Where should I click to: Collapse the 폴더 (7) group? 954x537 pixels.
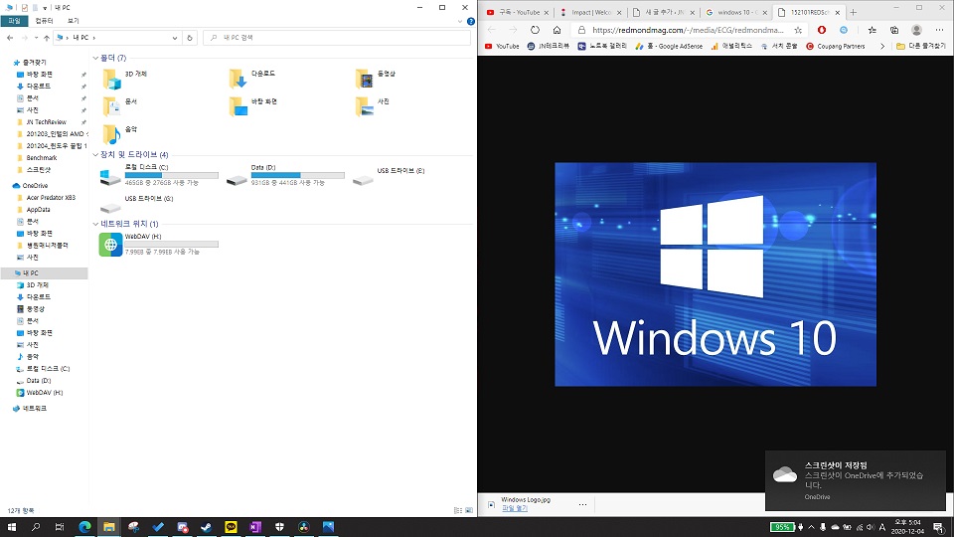coord(95,58)
